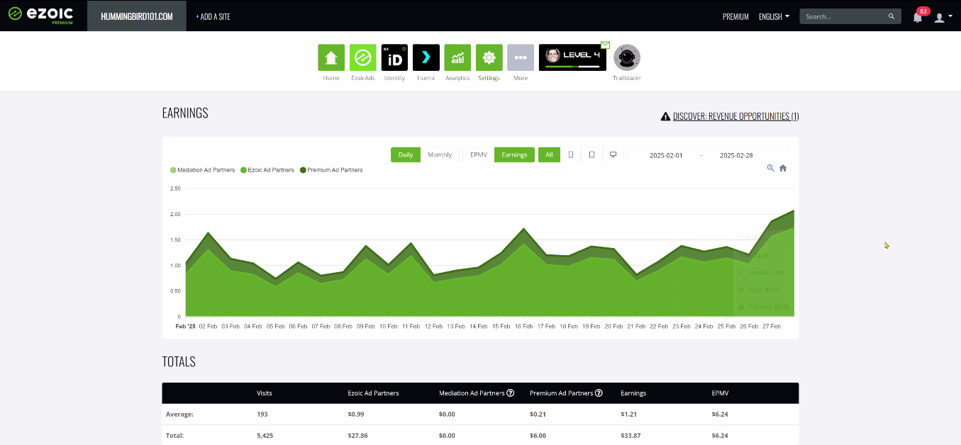Open the Analytics chart icon
Viewport: 961px width, 445px height.
tap(457, 57)
